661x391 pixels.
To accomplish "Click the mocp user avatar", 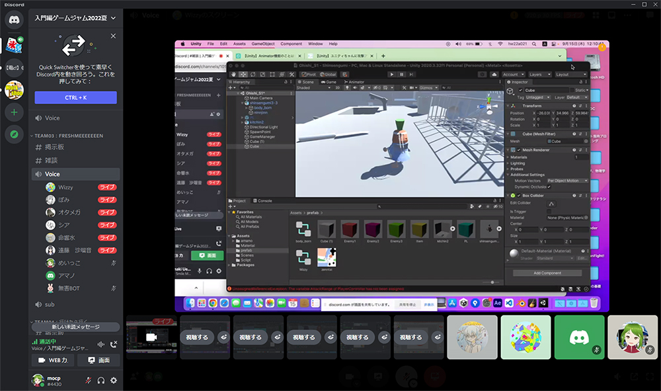I will [38, 380].
